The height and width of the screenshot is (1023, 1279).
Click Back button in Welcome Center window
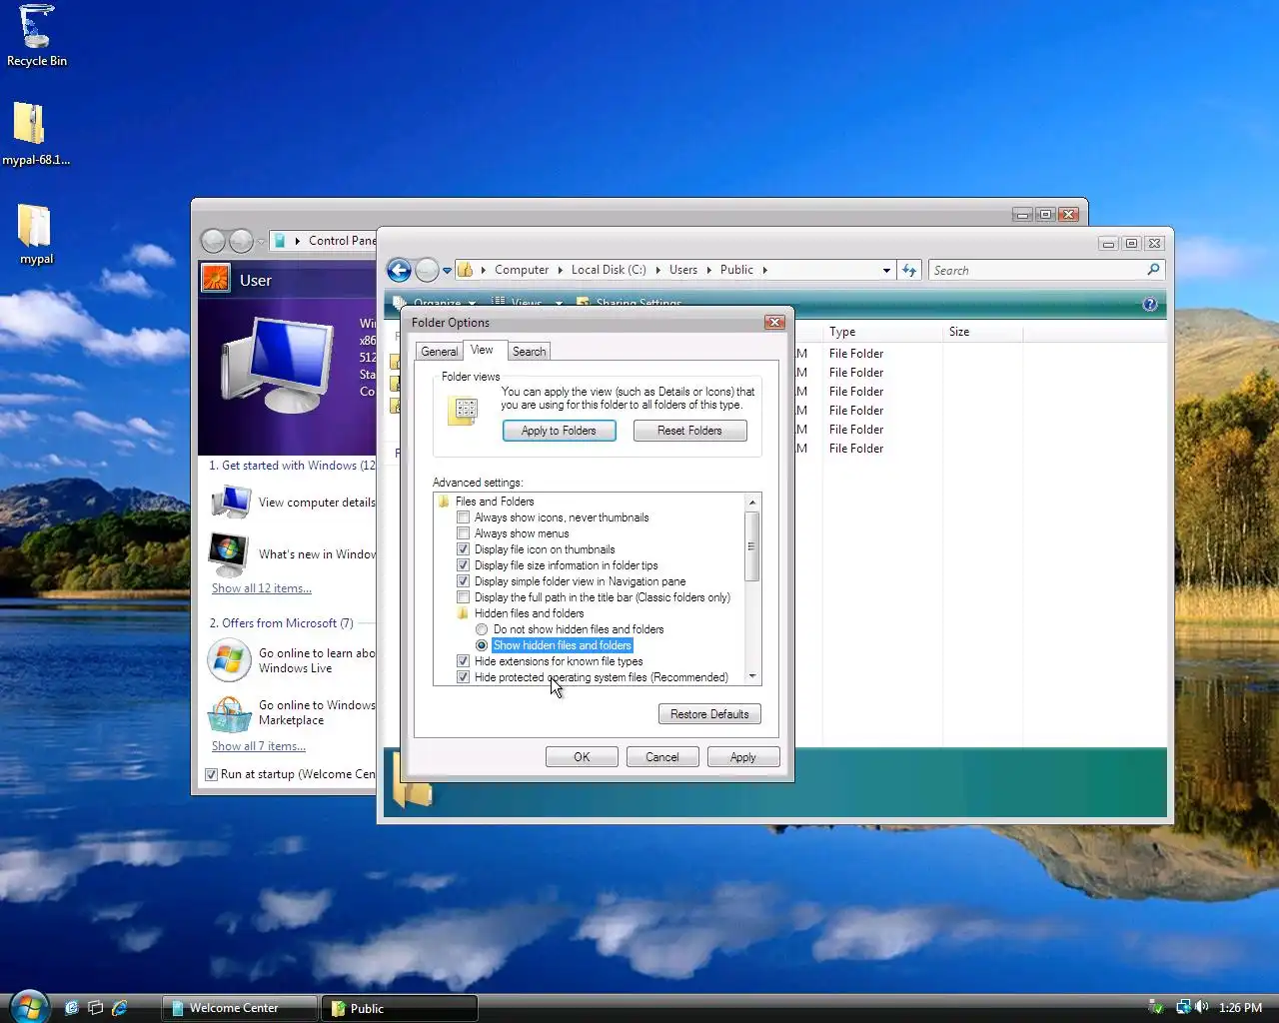pyautogui.click(x=213, y=241)
